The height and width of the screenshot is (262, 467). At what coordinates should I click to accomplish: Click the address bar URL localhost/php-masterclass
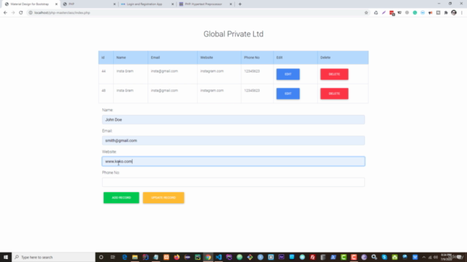point(62,13)
